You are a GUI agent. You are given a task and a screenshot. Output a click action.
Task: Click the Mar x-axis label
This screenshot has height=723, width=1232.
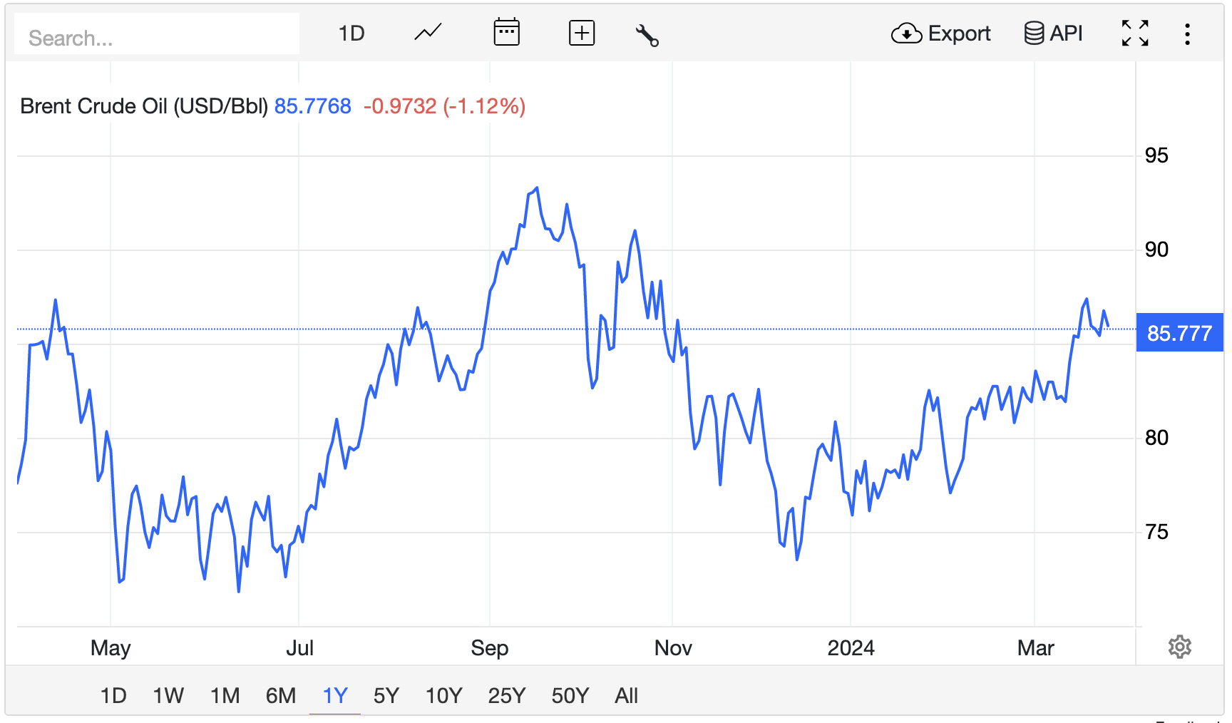[1035, 648]
